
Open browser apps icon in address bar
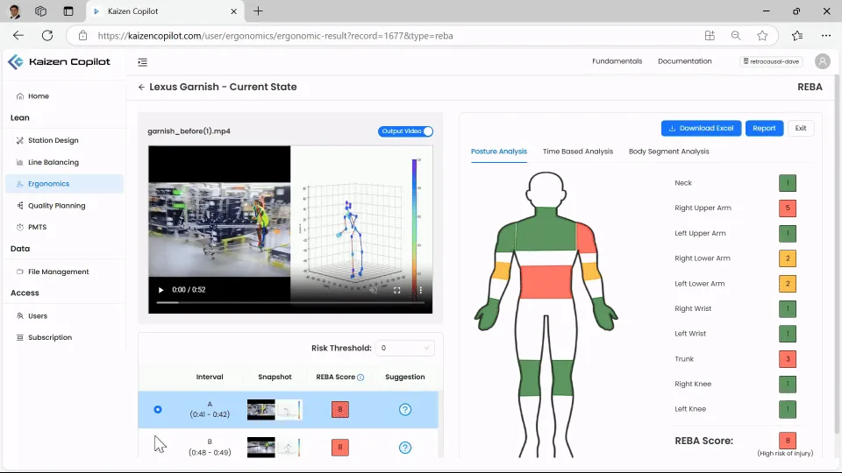tap(710, 35)
